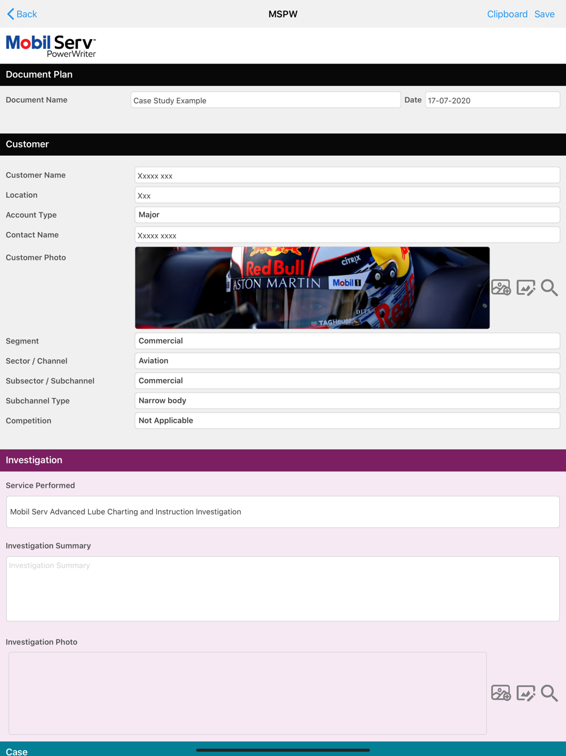This screenshot has height=756, width=566.
Task: Open the Subsector / Subchannel dropdown
Action: (x=347, y=381)
